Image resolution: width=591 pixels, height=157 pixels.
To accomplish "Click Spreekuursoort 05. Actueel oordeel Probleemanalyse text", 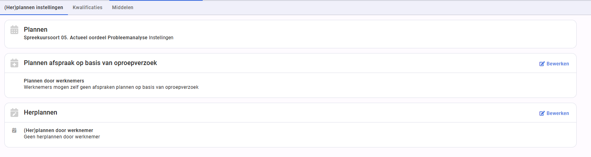I will click(x=85, y=38).
